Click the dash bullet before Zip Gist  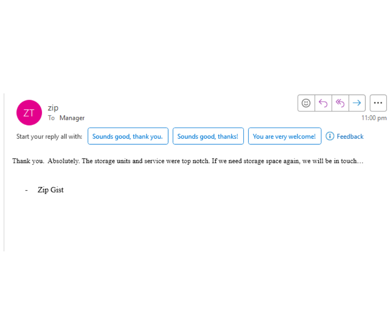point(26,190)
